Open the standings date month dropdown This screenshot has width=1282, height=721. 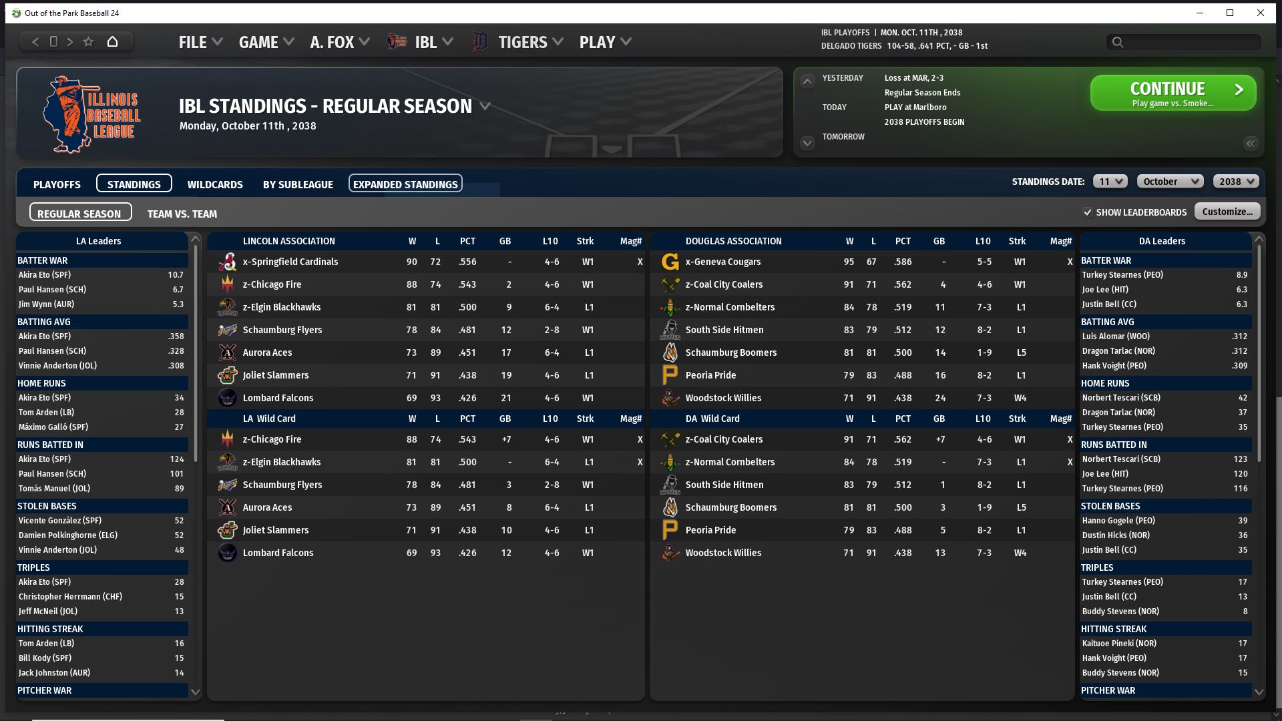pos(1170,182)
